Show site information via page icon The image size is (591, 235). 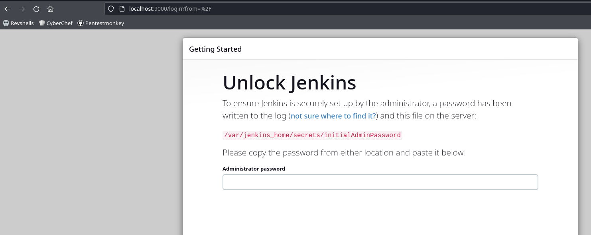[122, 9]
